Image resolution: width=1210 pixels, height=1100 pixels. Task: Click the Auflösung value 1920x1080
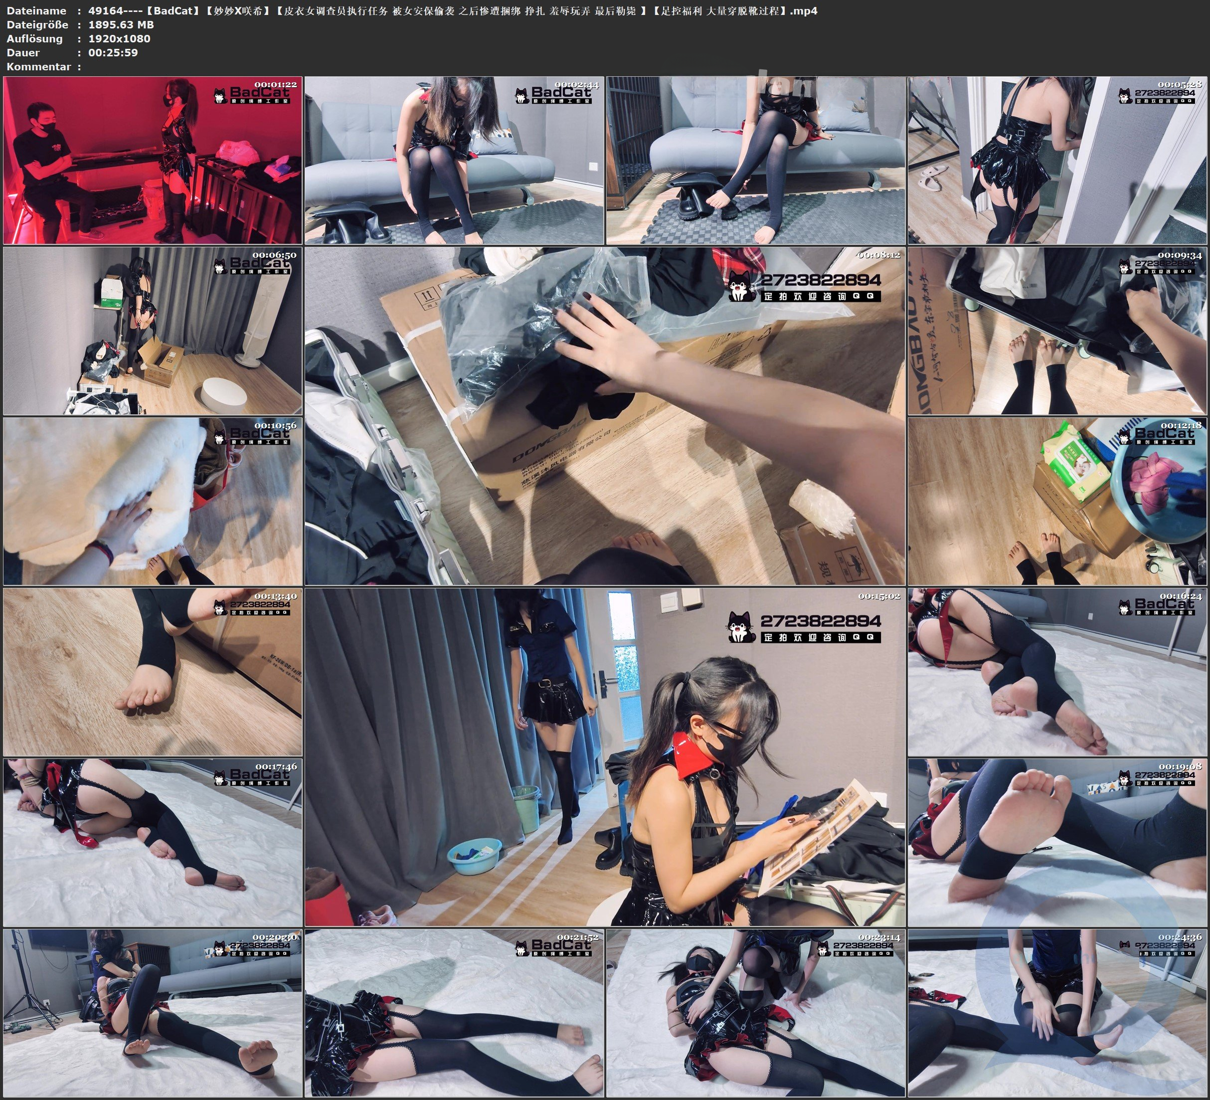(120, 38)
